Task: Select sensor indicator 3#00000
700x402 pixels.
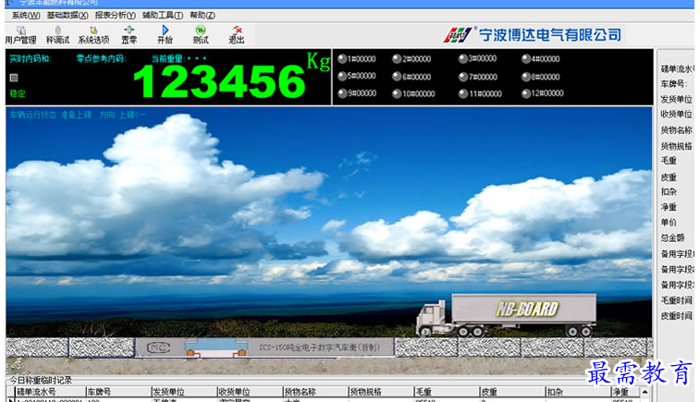Action: pyautogui.click(x=478, y=58)
